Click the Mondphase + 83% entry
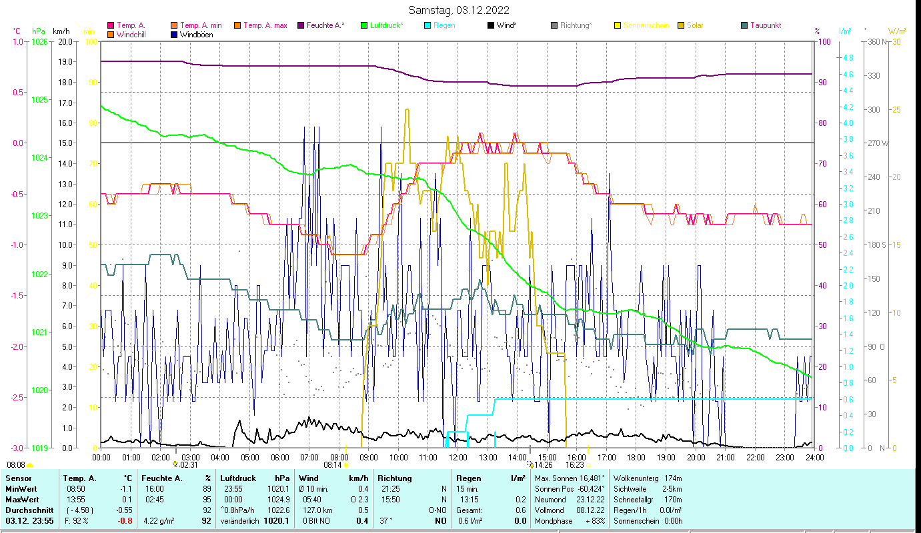Screen dimensions: 921x533 point(570,521)
